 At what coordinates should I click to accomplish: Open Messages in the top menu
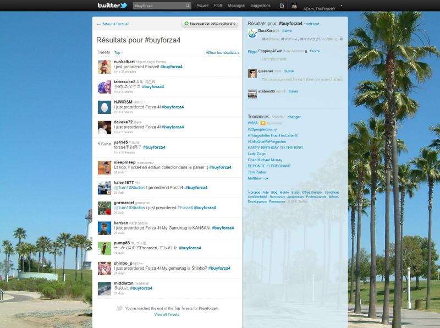[x=237, y=6]
